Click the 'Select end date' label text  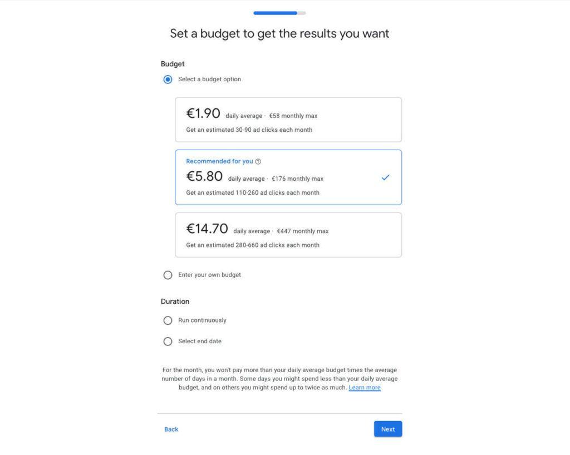200,342
